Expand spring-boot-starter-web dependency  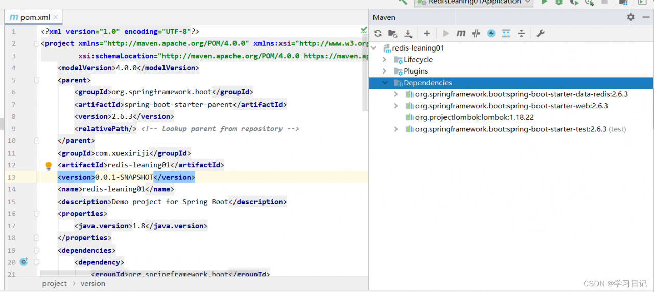coord(396,106)
